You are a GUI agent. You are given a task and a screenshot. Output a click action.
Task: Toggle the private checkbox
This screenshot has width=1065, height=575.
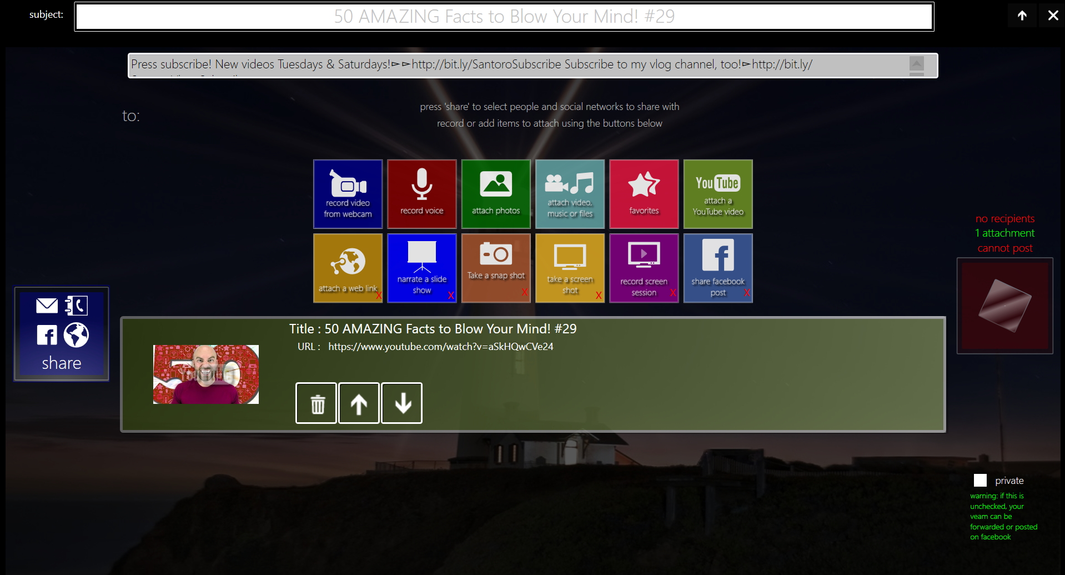981,481
